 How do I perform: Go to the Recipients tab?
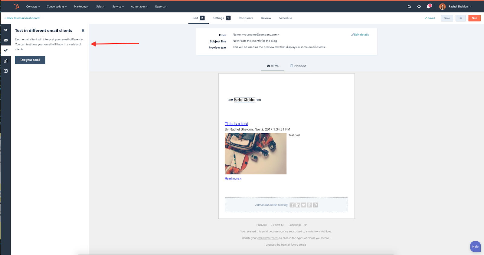click(246, 18)
